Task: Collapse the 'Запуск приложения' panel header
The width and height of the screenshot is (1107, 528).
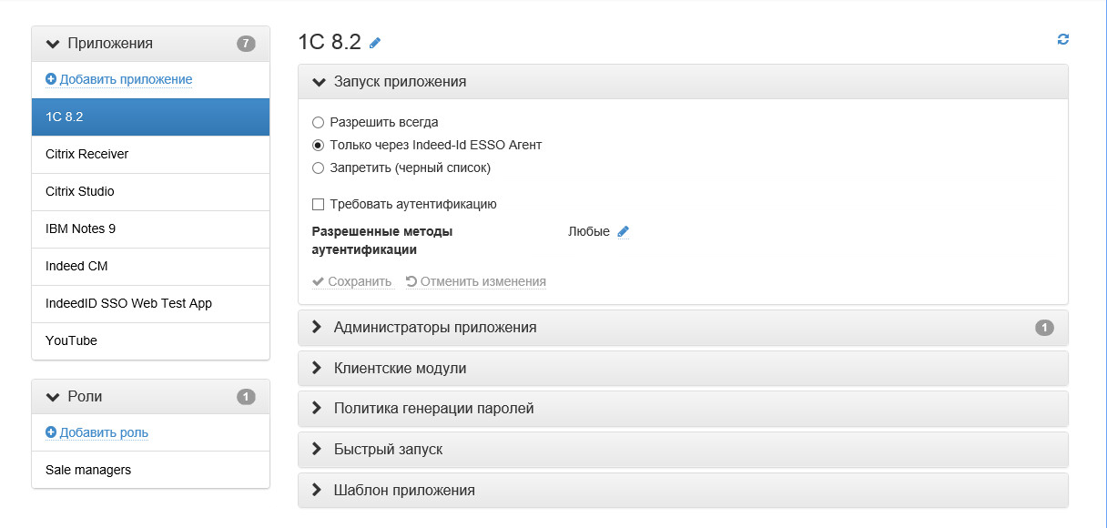Action: [400, 82]
